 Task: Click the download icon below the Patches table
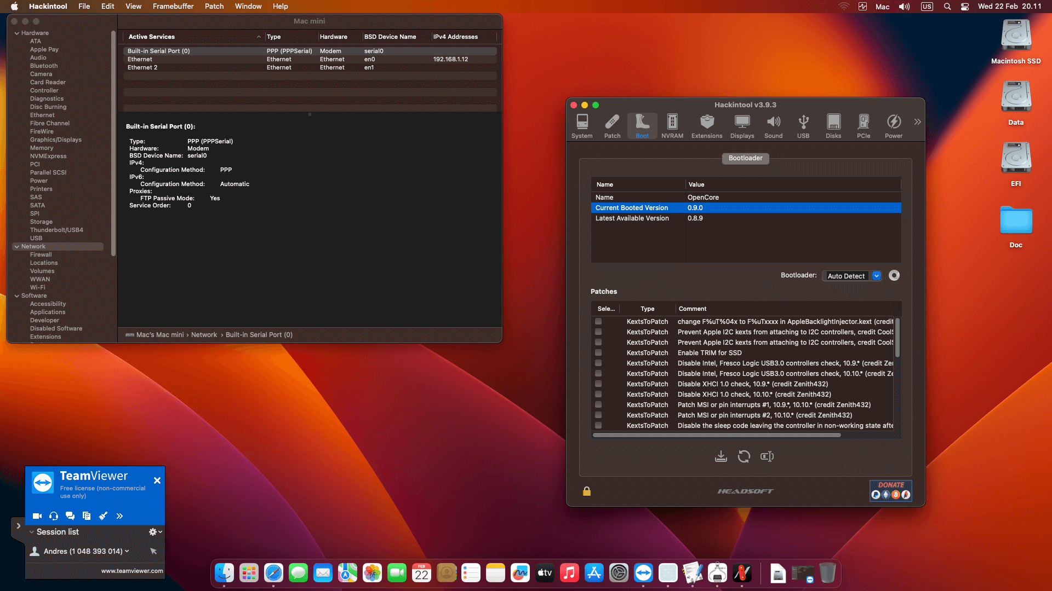coord(721,456)
